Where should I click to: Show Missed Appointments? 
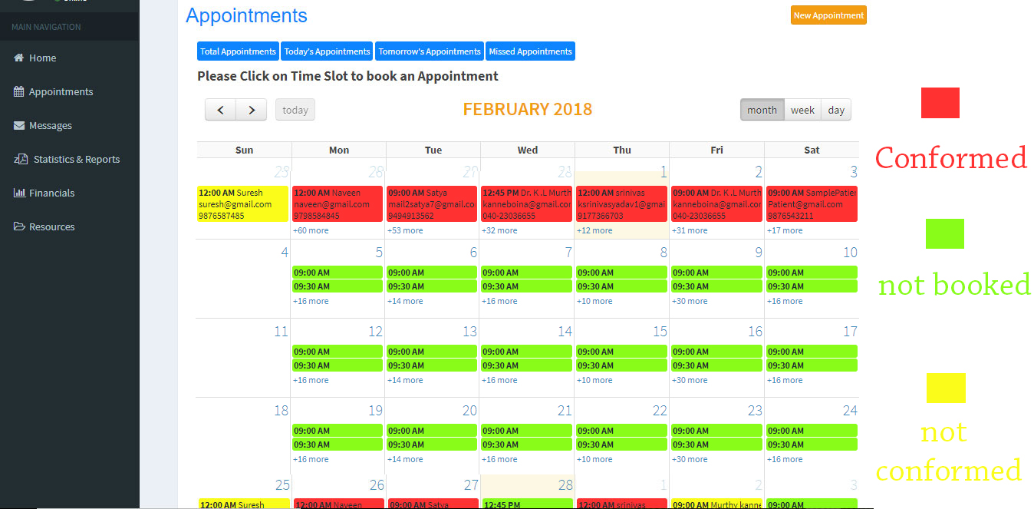(530, 51)
